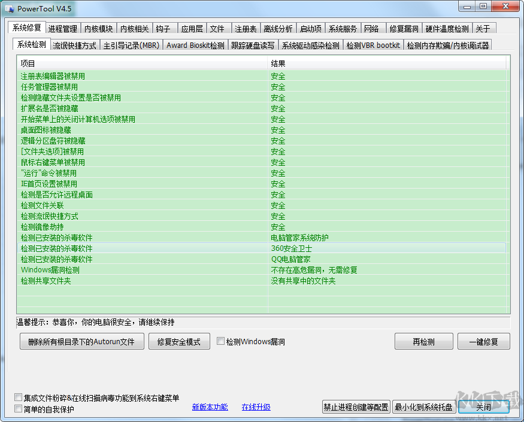
Task: Open the 启动项 tab
Action: (310, 28)
